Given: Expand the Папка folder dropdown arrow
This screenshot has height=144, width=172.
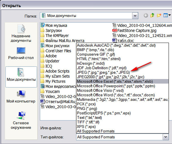Looking at the screenshot, I should coord(135,16).
